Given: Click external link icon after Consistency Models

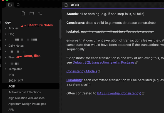Looking at the screenshot, I should pyautogui.click(x=99, y=71).
